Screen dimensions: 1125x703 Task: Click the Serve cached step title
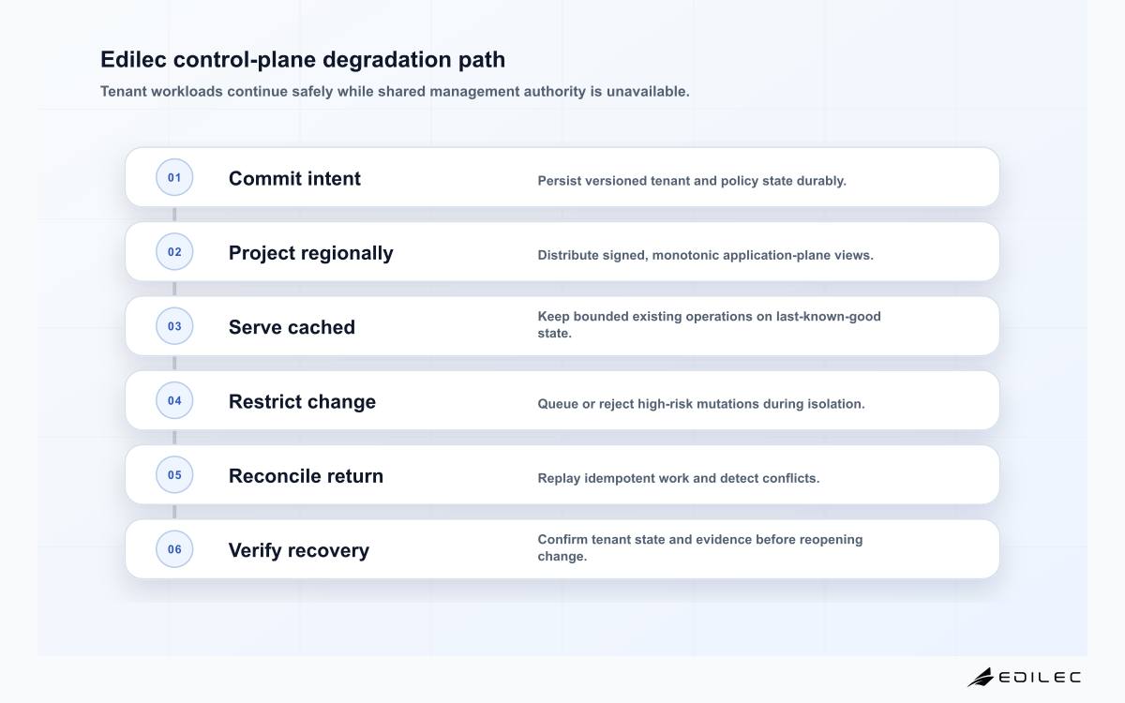click(x=292, y=327)
